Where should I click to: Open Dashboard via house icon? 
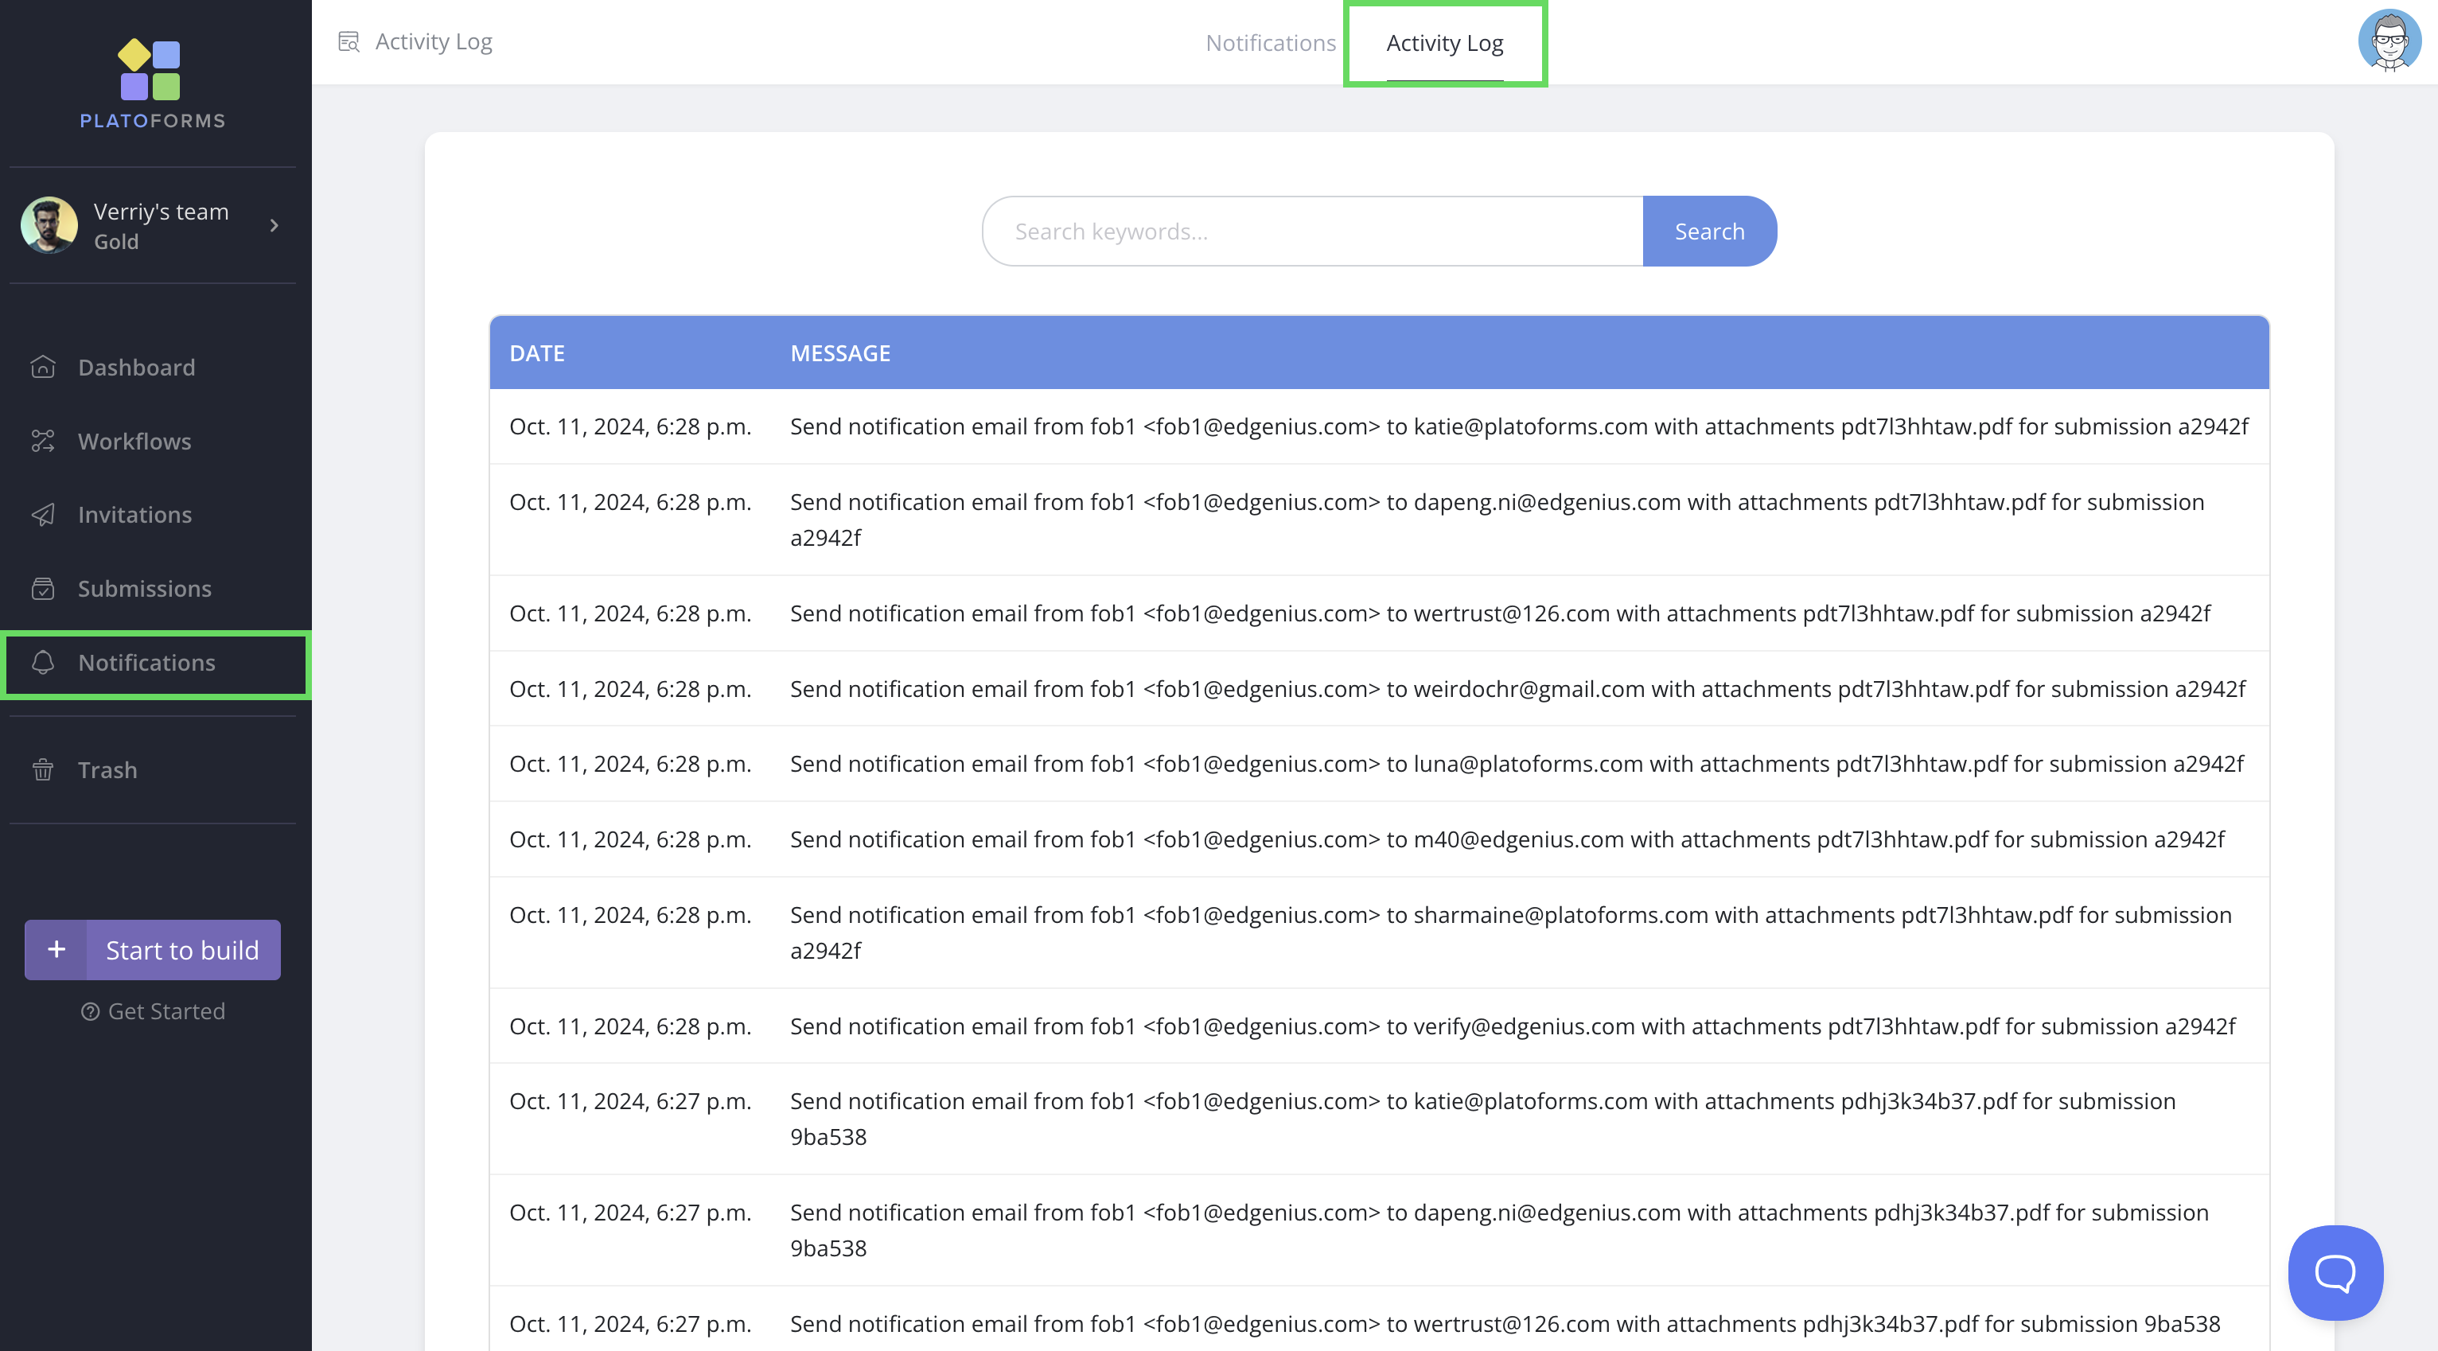coord(43,367)
